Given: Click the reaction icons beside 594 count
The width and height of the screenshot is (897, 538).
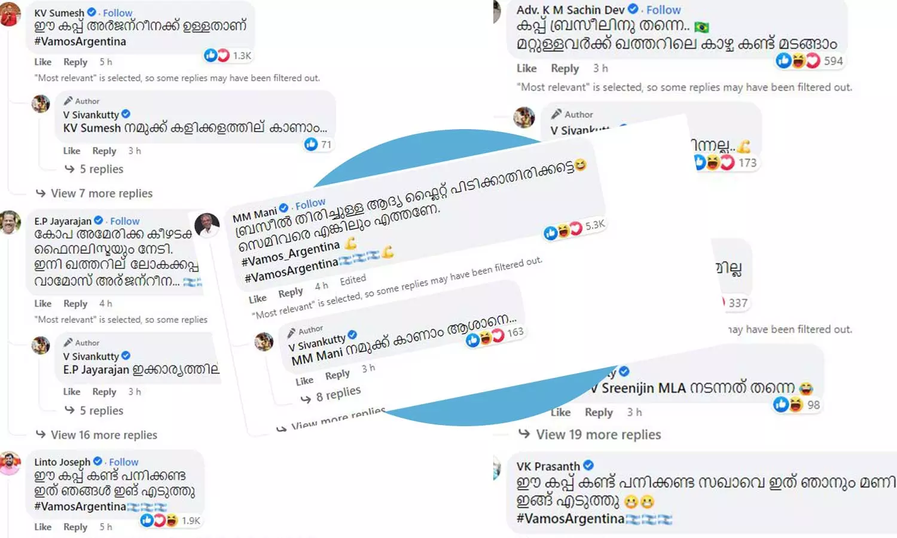Looking at the screenshot, I should [798, 60].
